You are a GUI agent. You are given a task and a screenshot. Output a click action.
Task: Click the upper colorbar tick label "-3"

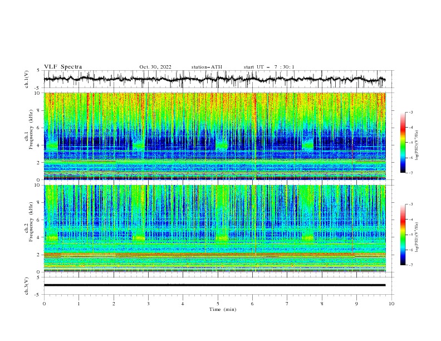click(x=411, y=112)
